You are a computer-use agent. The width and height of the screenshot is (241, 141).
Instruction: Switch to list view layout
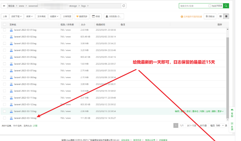pos(226,16)
